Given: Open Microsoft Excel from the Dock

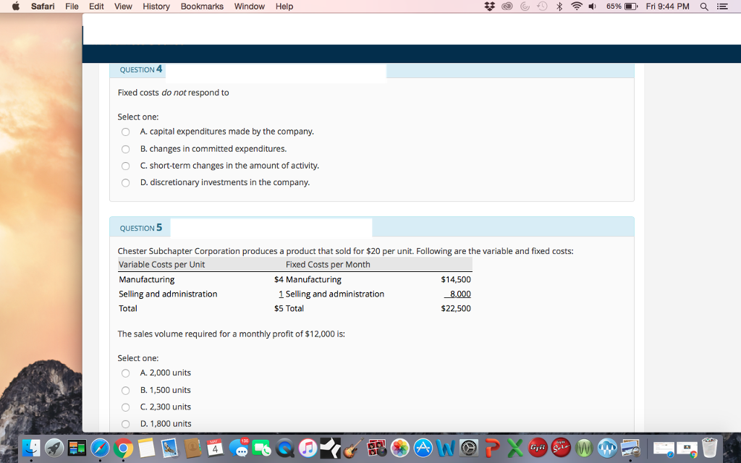Looking at the screenshot, I should [x=515, y=449].
